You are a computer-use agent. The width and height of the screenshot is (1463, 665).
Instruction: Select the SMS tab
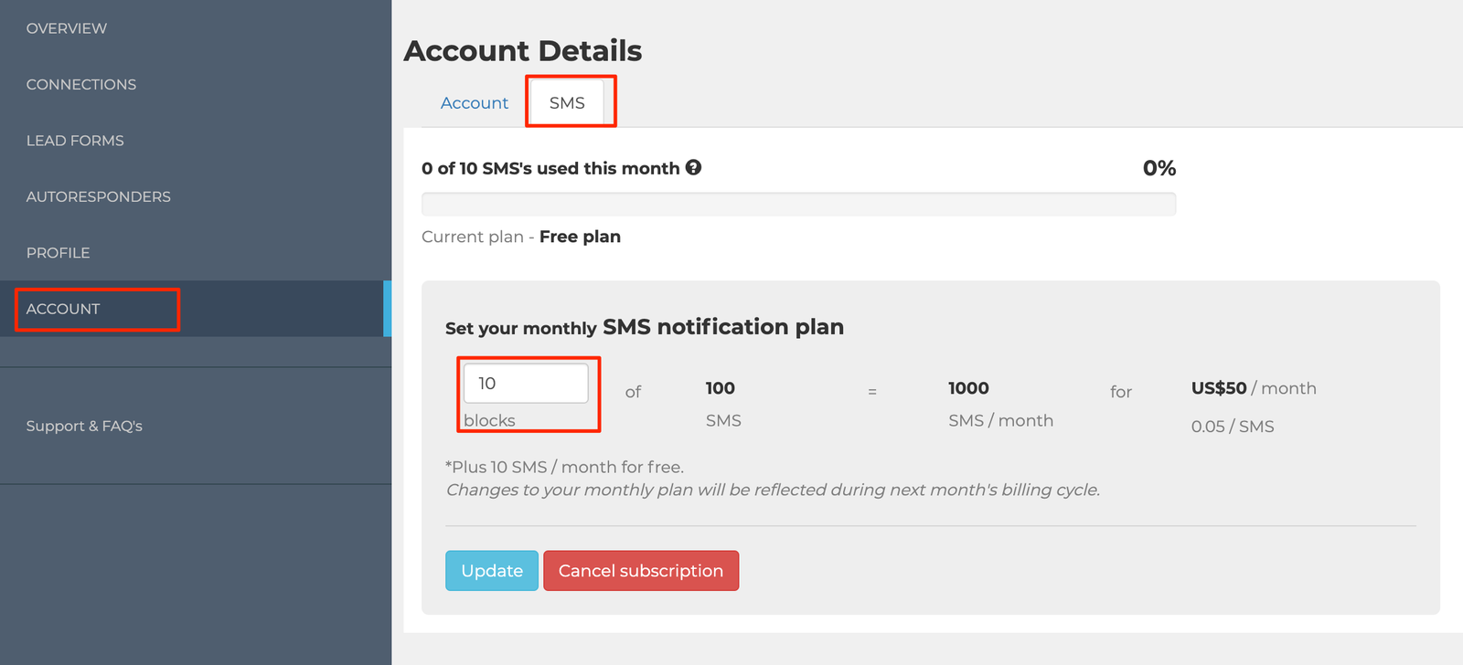(567, 103)
